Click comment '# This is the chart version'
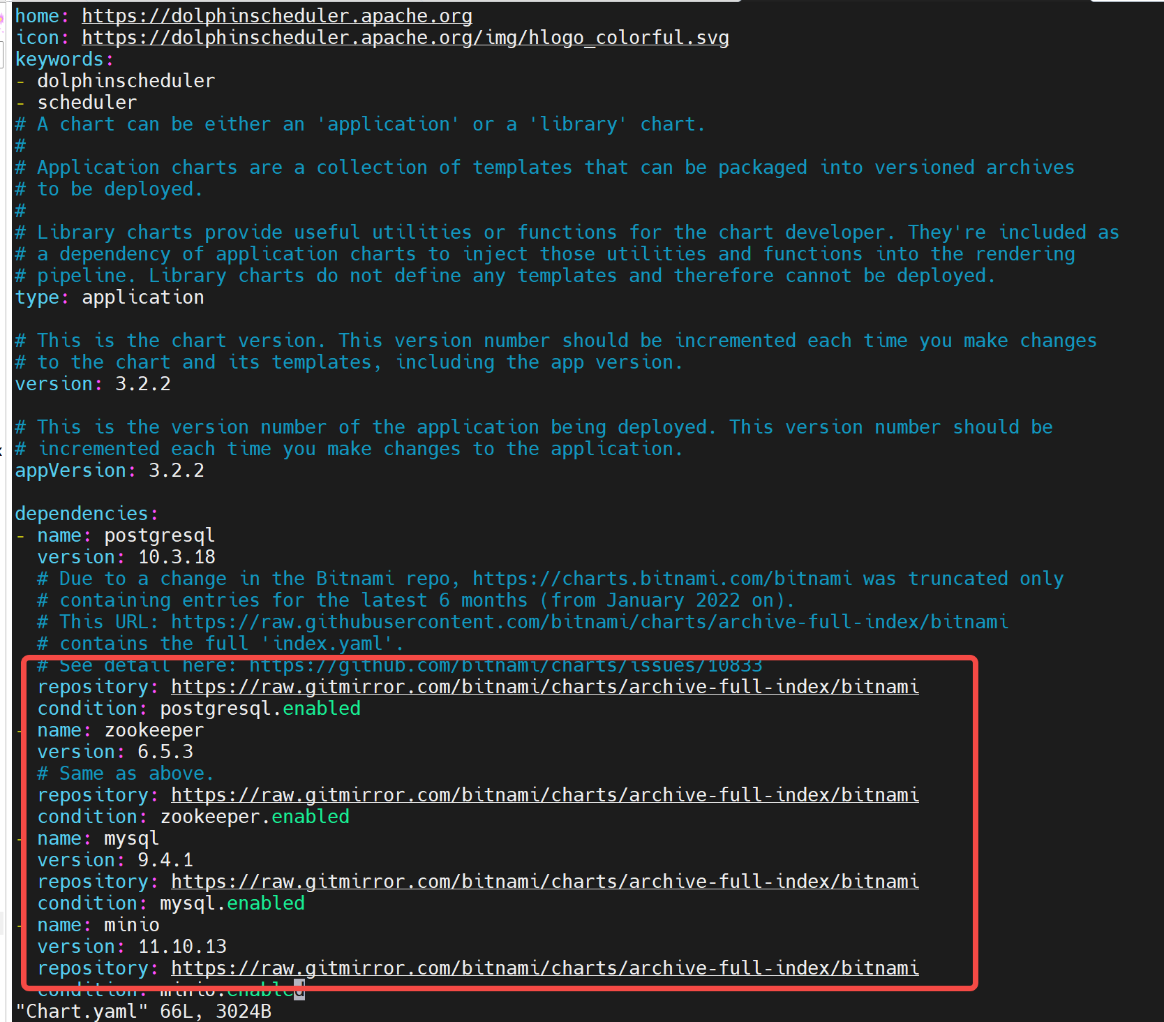This screenshot has height=1022, width=1164. pyautogui.click(x=556, y=341)
